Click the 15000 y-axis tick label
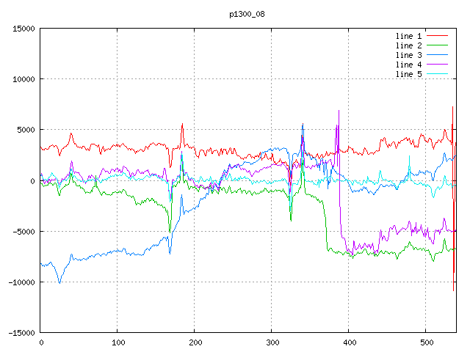This screenshot has width=470, height=352. (x=23, y=29)
